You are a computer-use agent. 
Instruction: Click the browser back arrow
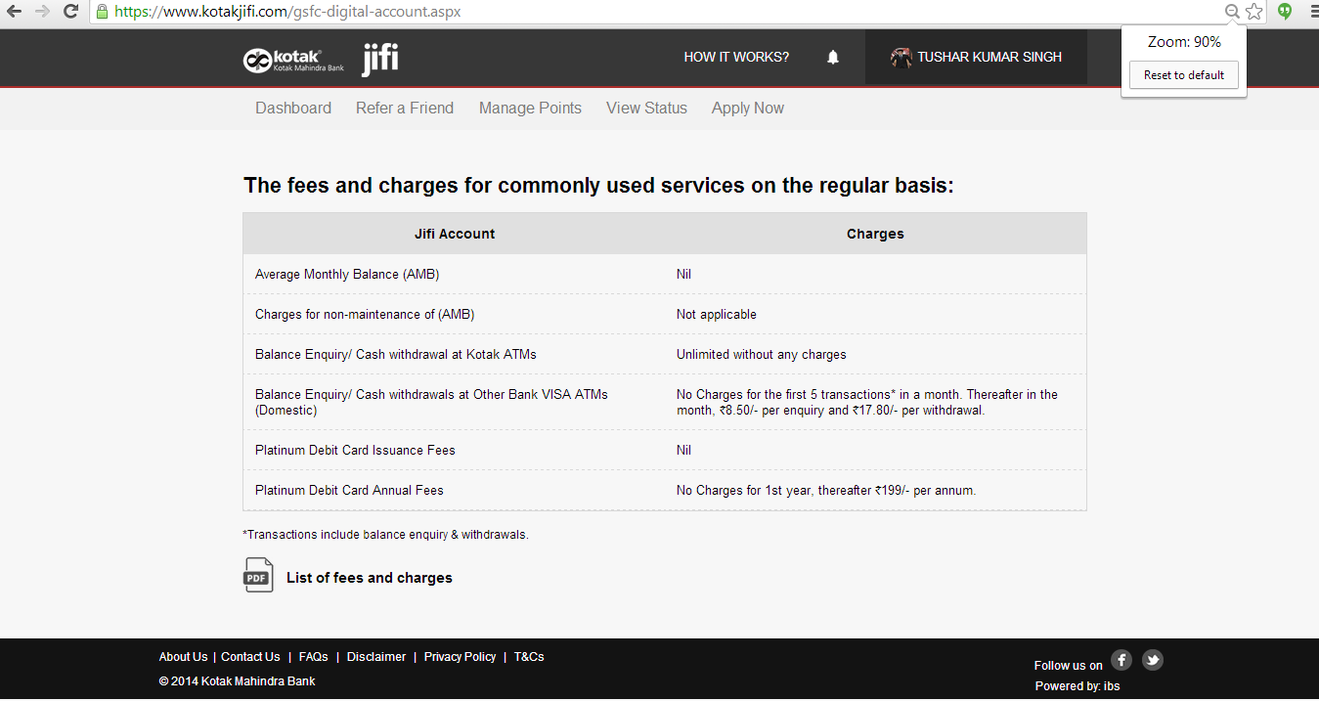pyautogui.click(x=14, y=12)
